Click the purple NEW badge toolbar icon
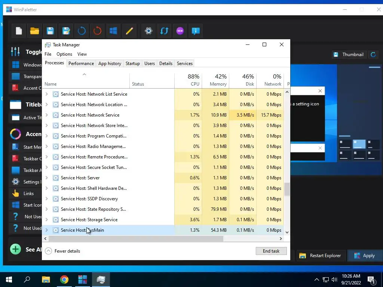The width and height of the screenshot is (383, 287). coord(180,31)
